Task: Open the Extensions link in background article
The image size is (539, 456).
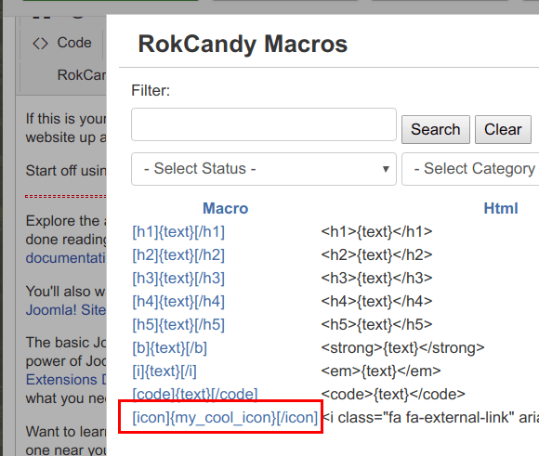Action: (x=66, y=380)
